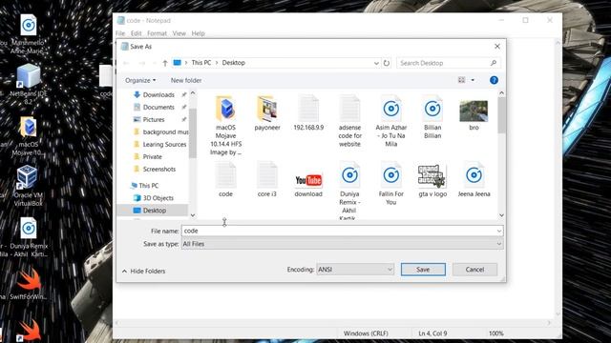The height and width of the screenshot is (343, 611).
Task: Click the navigation pane scroll-down arrow
Action: point(193,215)
